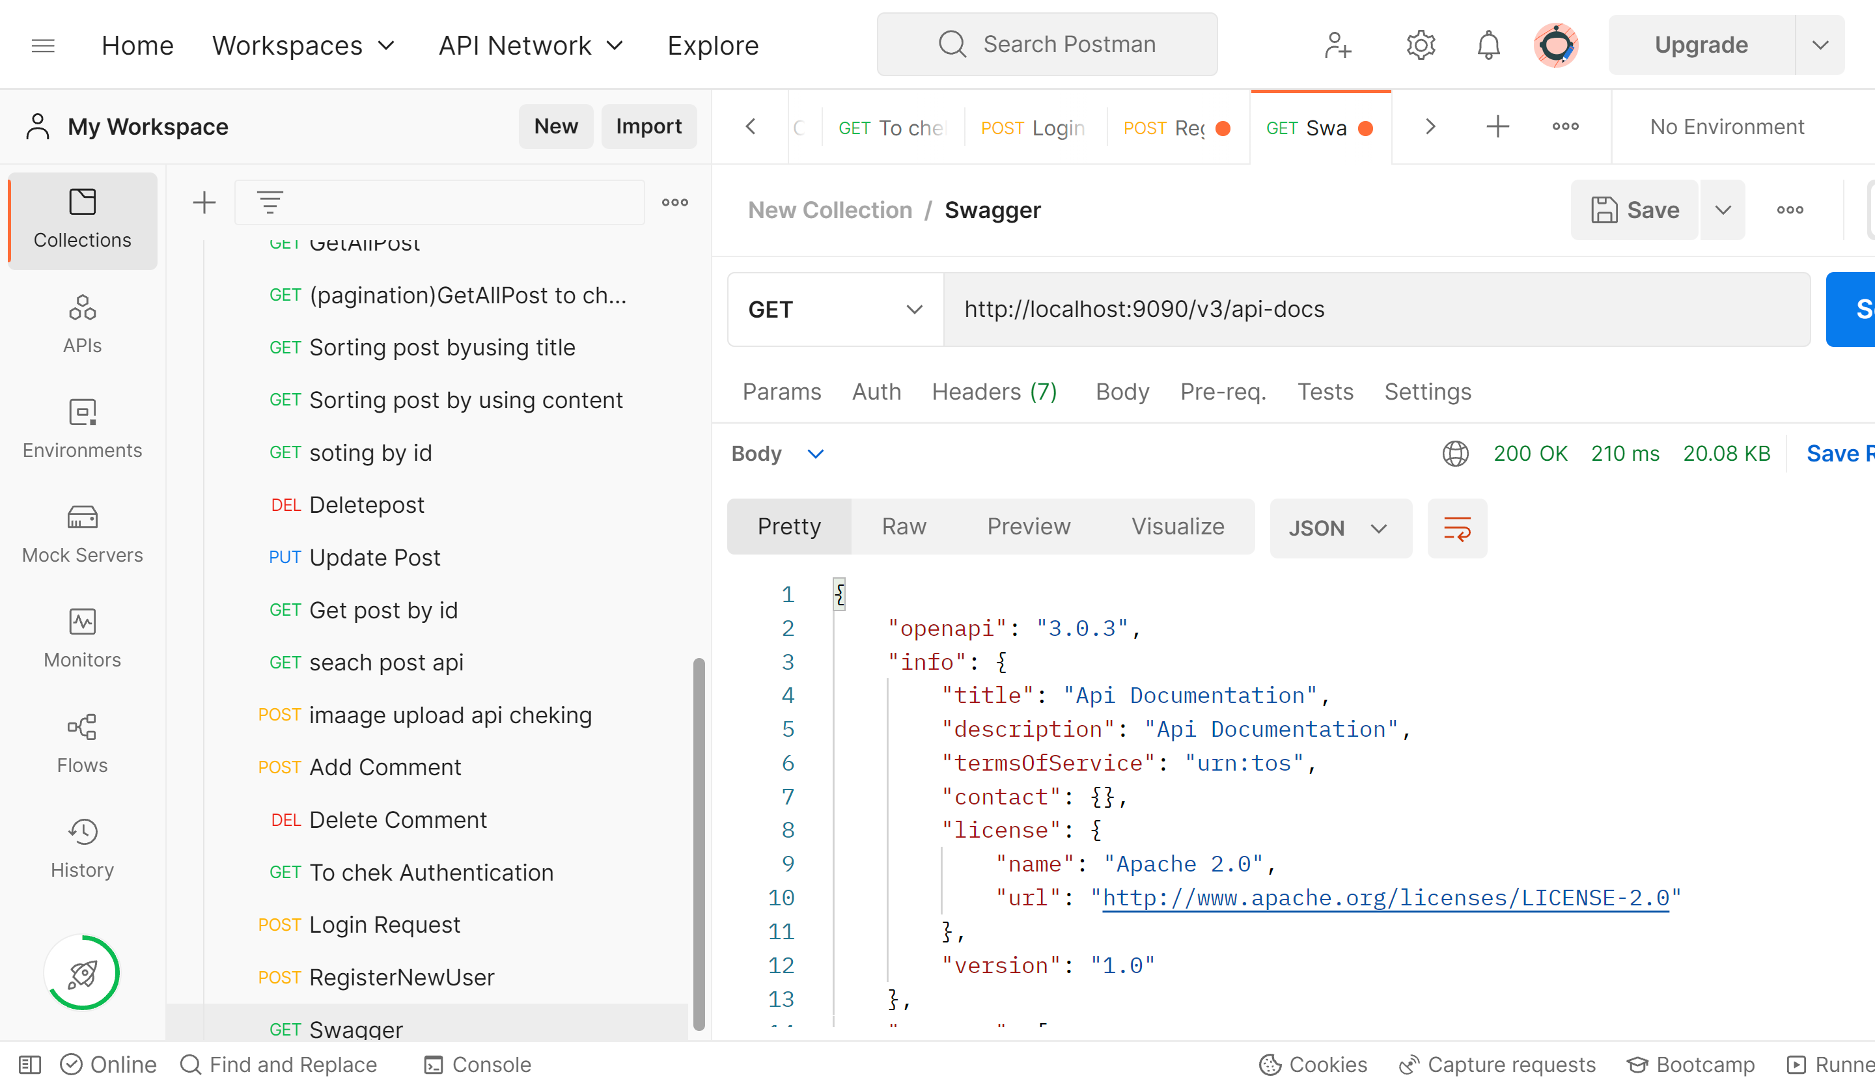The width and height of the screenshot is (1875, 1085).
Task: Open the Console from the status bar
Action: click(x=476, y=1064)
